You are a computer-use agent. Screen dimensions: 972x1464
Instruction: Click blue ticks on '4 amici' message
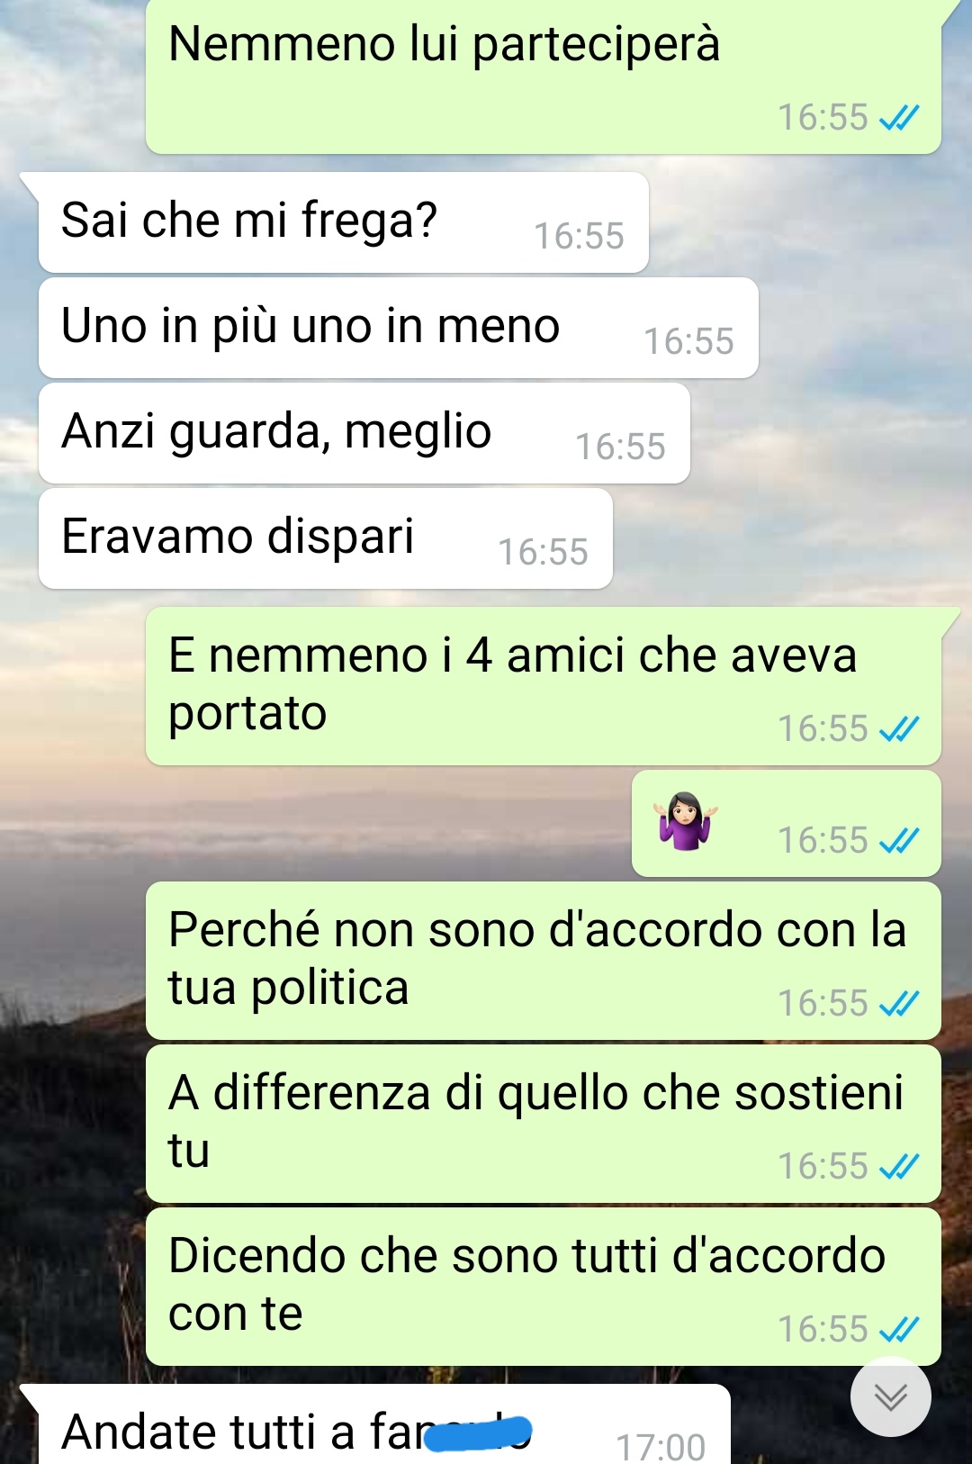[898, 729]
